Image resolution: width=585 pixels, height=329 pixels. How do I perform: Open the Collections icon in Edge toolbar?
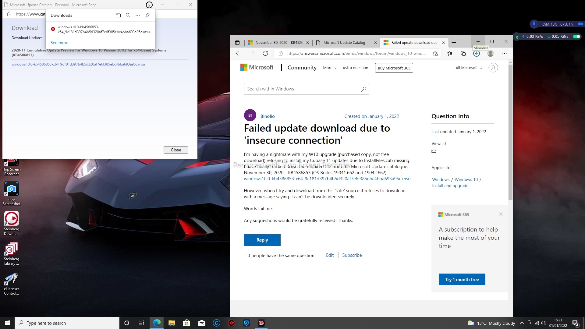click(x=463, y=53)
